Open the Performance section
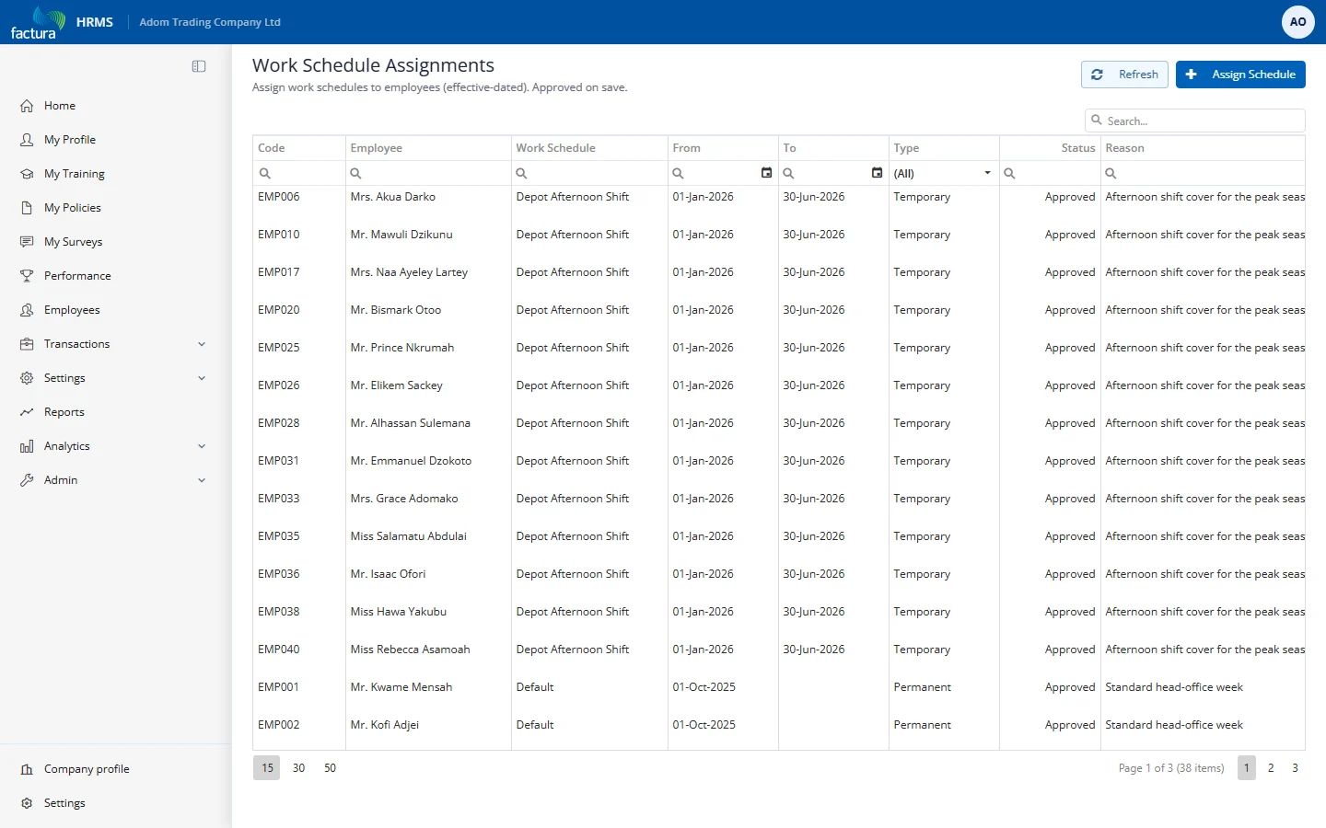The height and width of the screenshot is (828, 1326). [116, 276]
